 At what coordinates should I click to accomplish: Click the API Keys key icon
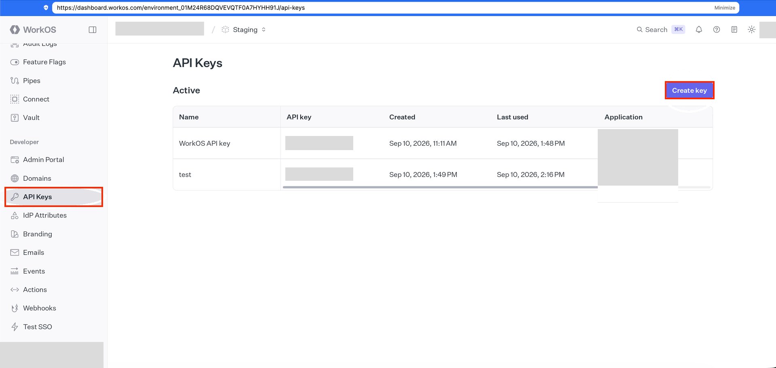tap(15, 197)
